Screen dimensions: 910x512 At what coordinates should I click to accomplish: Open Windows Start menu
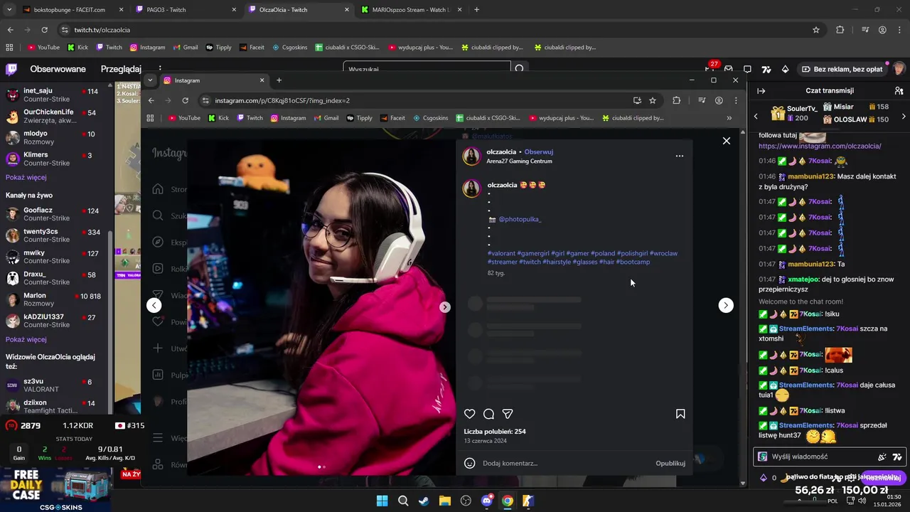pyautogui.click(x=382, y=501)
